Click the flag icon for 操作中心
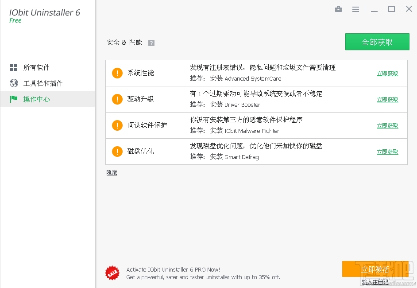This screenshot has height=288, width=417. click(x=14, y=99)
